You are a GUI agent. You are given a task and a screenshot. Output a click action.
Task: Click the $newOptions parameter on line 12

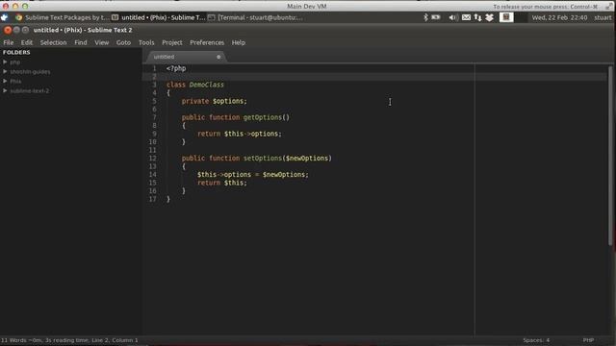tap(307, 158)
